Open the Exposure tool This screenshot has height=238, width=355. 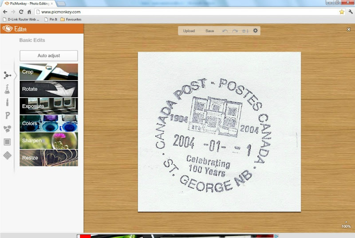49,106
